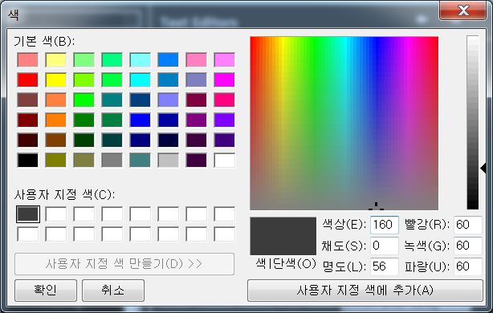Close the 색 dialog window
This screenshot has height=313, width=493.
tap(462, 10)
